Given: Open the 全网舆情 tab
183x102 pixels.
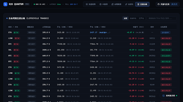Looking at the screenshot, I should (116, 4).
